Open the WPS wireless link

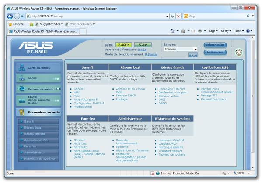77,93
